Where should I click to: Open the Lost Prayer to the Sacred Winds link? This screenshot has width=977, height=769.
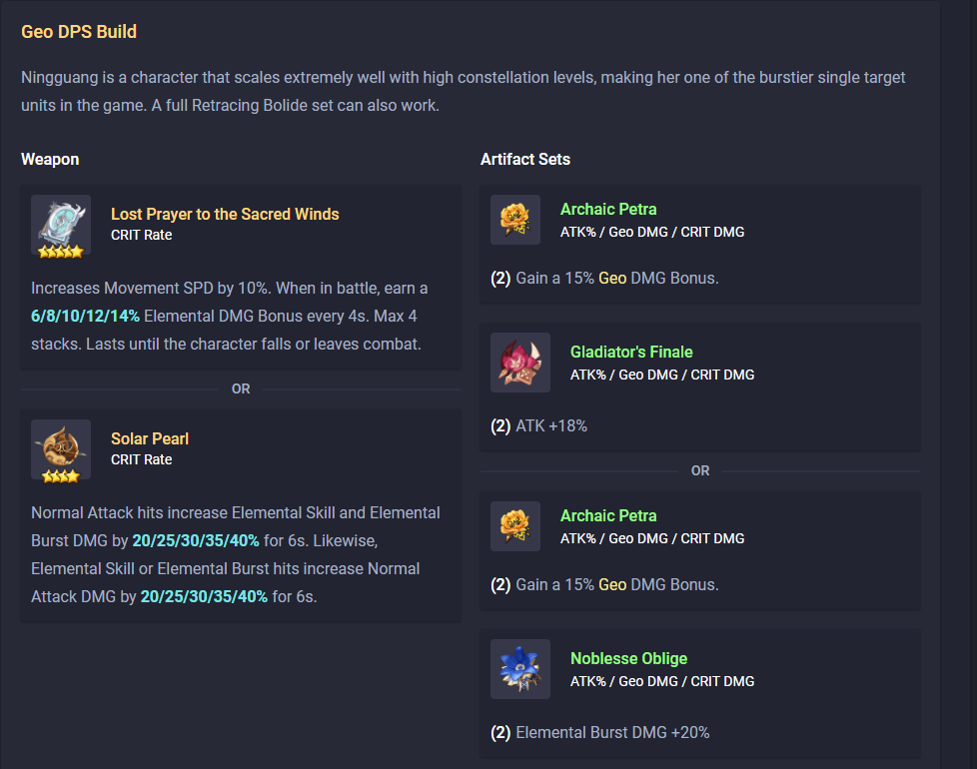coord(225,214)
